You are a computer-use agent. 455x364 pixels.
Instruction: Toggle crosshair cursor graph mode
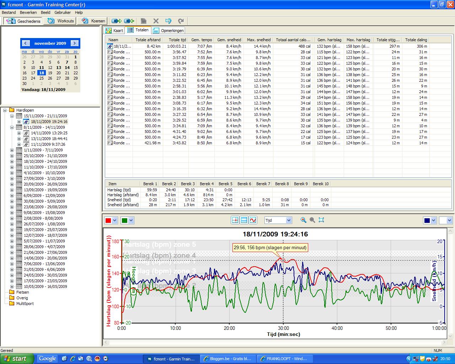(x=235, y=220)
